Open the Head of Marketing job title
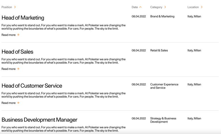 pos(23,18)
